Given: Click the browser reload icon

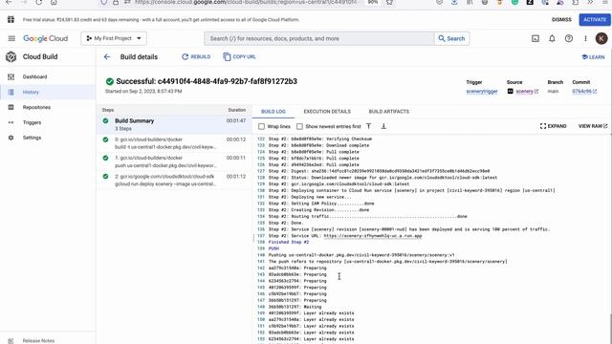Looking at the screenshot, I should pos(38,2).
